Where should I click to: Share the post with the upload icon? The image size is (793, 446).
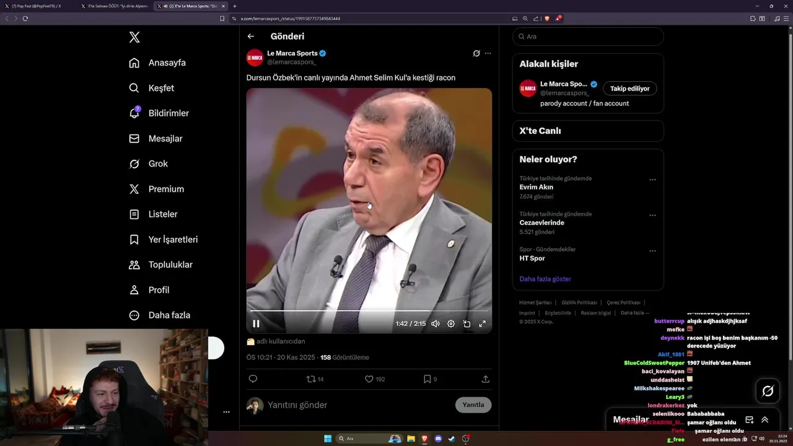(x=486, y=379)
